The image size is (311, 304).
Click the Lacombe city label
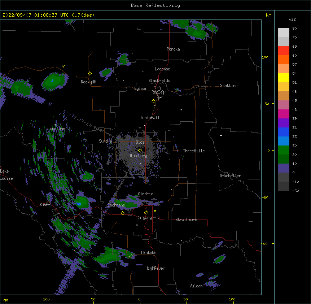162,69
